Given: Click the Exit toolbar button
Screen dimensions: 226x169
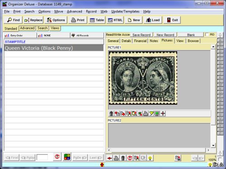Looking at the screenshot, I should [x=172, y=20].
